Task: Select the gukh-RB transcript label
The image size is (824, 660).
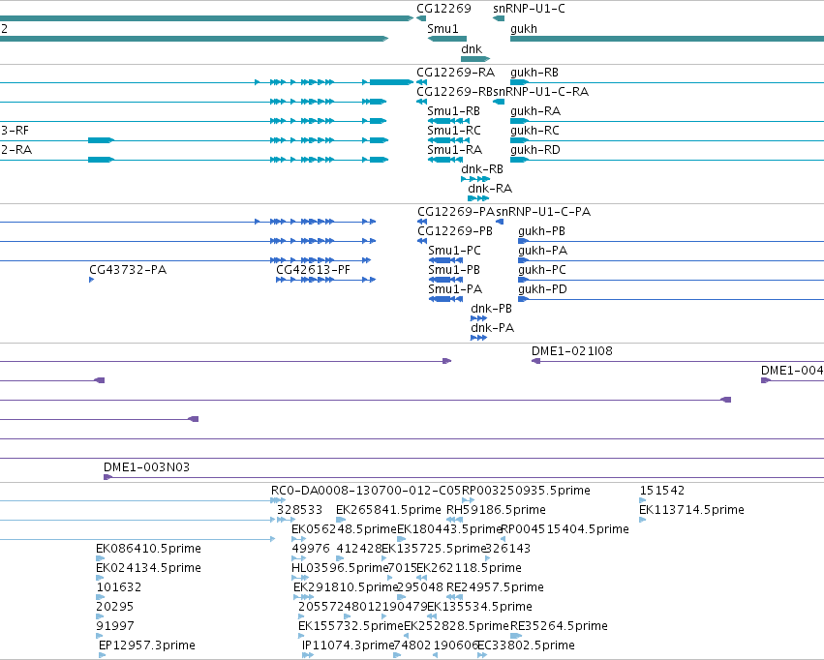Action: point(534,73)
